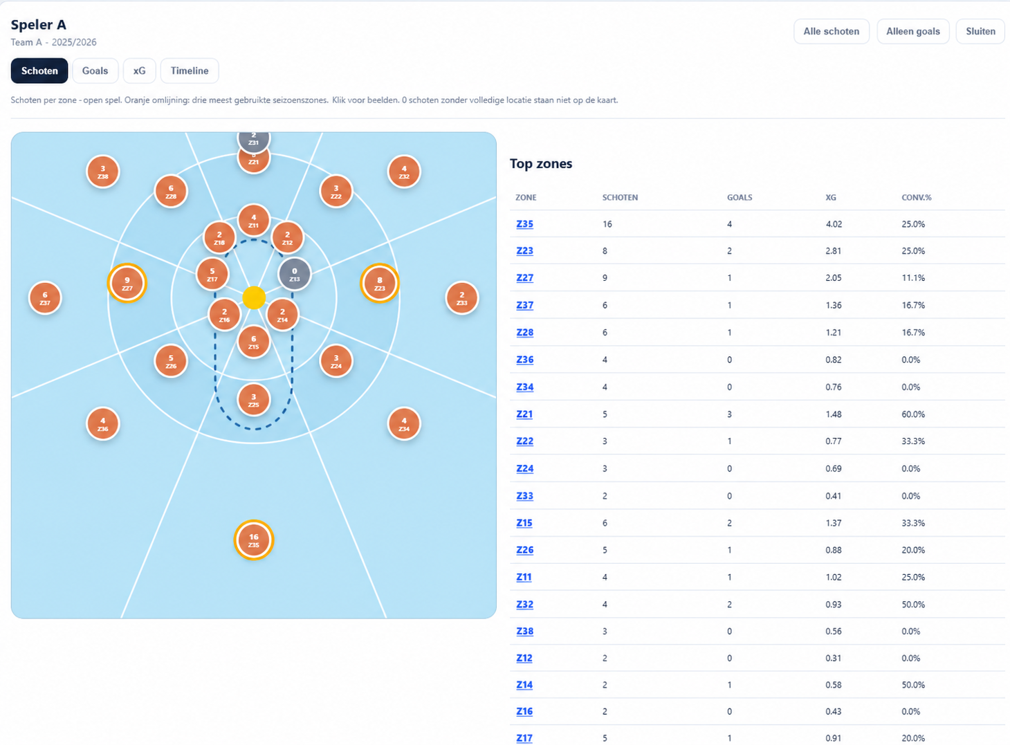Click the Z28 zone bubble on map
1010x745 pixels.
pos(171,192)
